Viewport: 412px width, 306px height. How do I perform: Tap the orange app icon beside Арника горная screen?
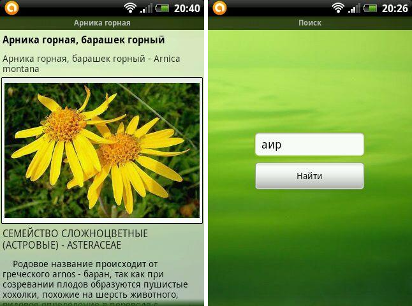click(11, 8)
